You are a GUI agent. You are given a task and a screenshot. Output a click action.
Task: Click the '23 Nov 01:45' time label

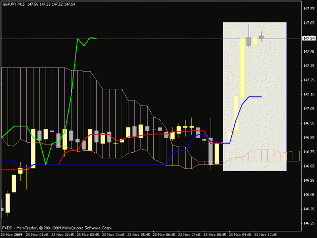coord(37,235)
